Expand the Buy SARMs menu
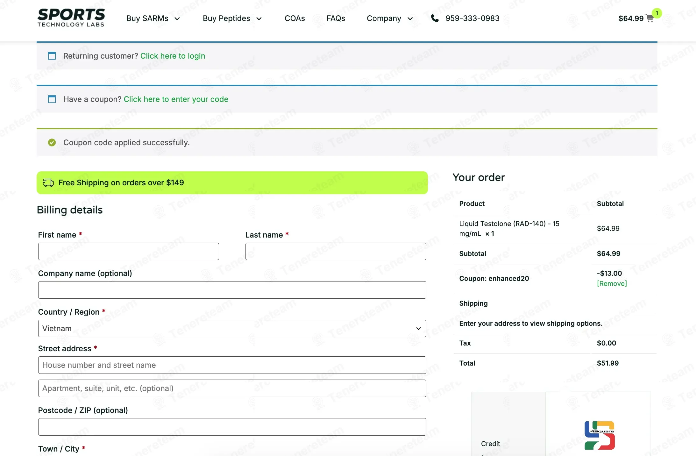Viewport: 696px width, 456px height. point(153,18)
